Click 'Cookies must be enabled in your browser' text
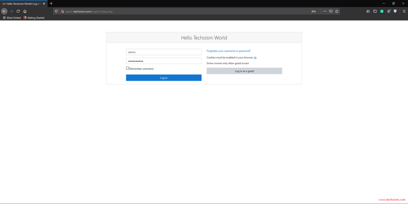This screenshot has width=408, height=204. (230, 58)
